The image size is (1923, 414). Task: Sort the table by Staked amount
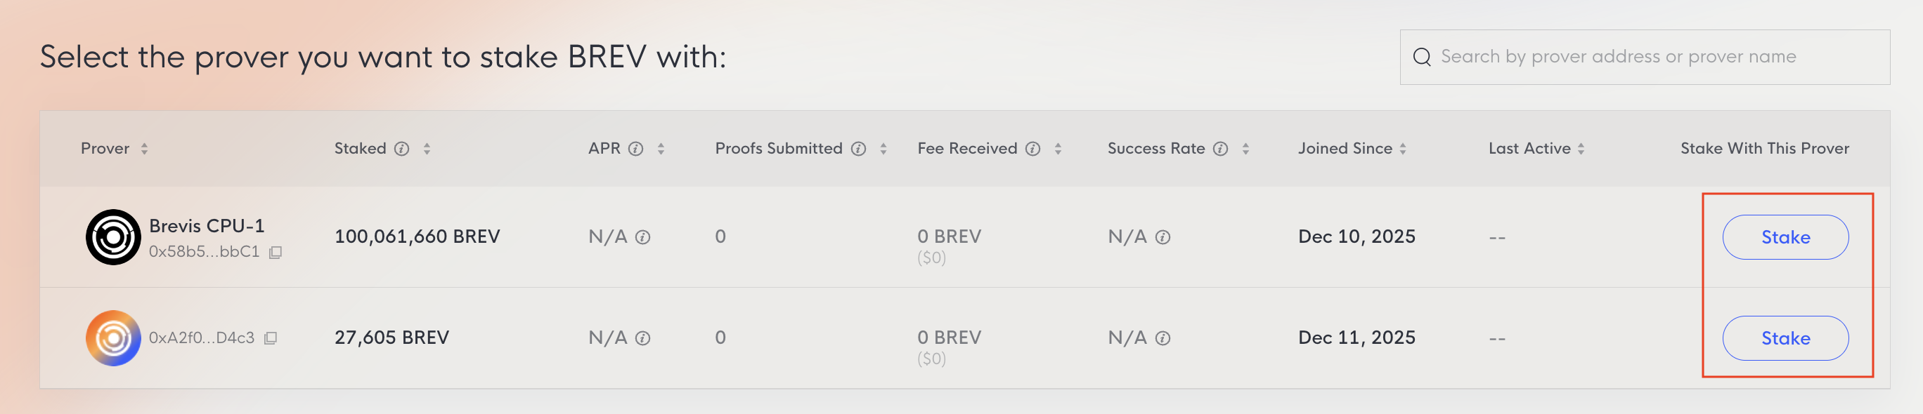427,149
